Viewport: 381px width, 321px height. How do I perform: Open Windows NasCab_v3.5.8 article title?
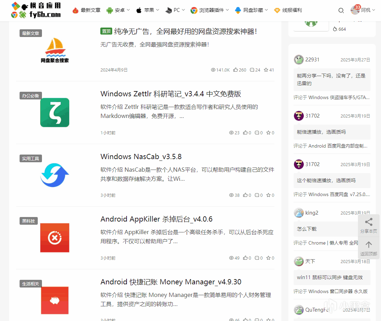[x=141, y=157]
